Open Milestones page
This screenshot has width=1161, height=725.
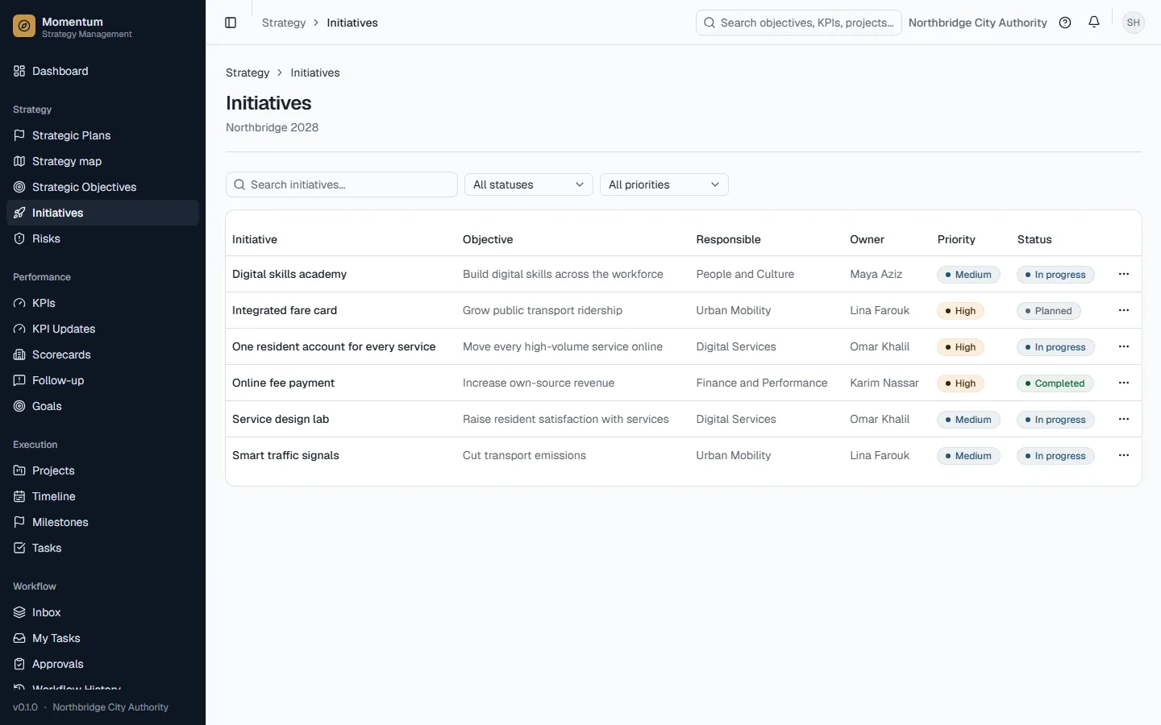point(102,522)
